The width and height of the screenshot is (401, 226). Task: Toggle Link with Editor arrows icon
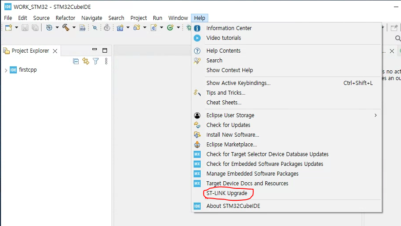click(86, 61)
